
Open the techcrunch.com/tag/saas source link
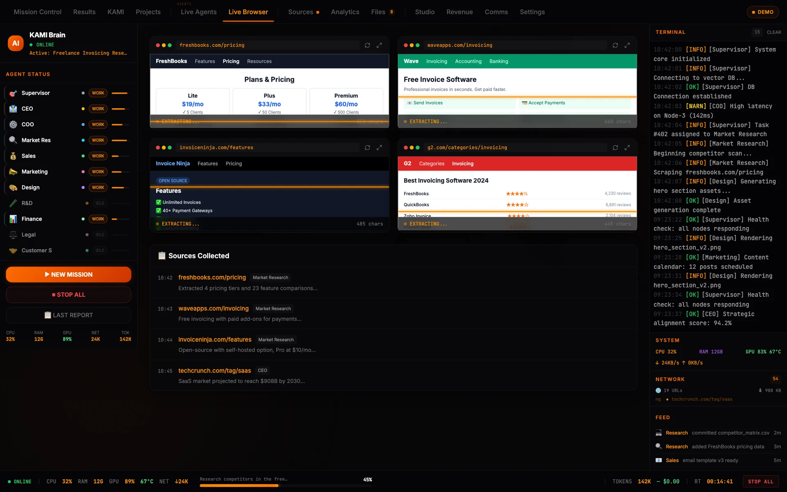[214, 371]
